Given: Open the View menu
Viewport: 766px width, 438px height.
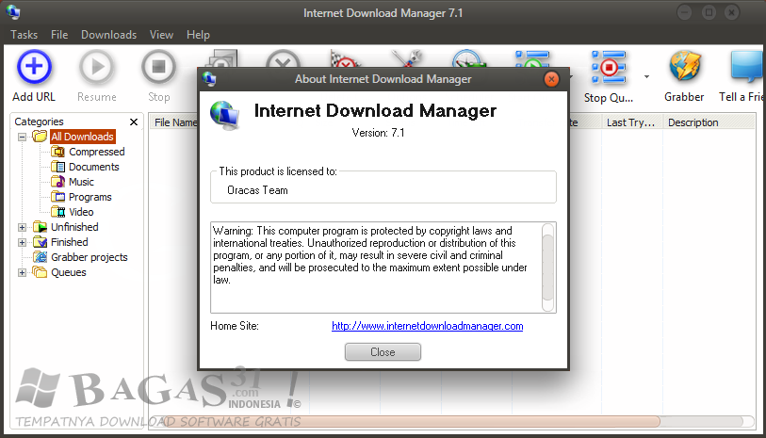Looking at the screenshot, I should (x=161, y=35).
